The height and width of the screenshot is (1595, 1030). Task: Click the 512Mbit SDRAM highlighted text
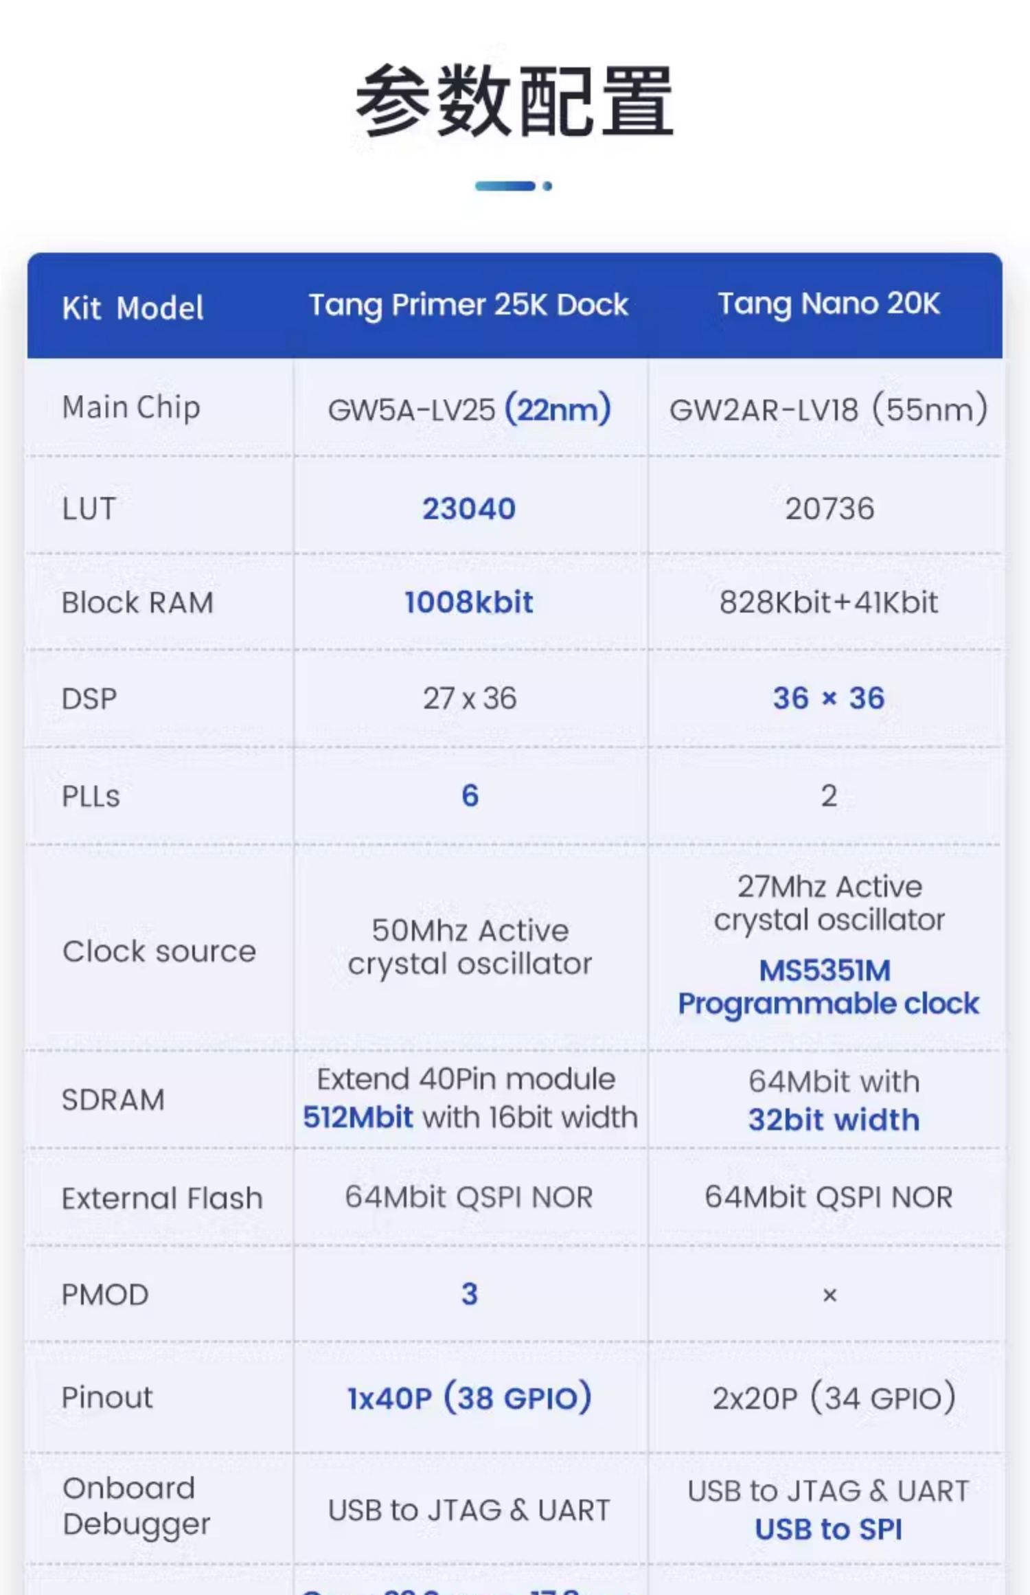pos(358,1118)
